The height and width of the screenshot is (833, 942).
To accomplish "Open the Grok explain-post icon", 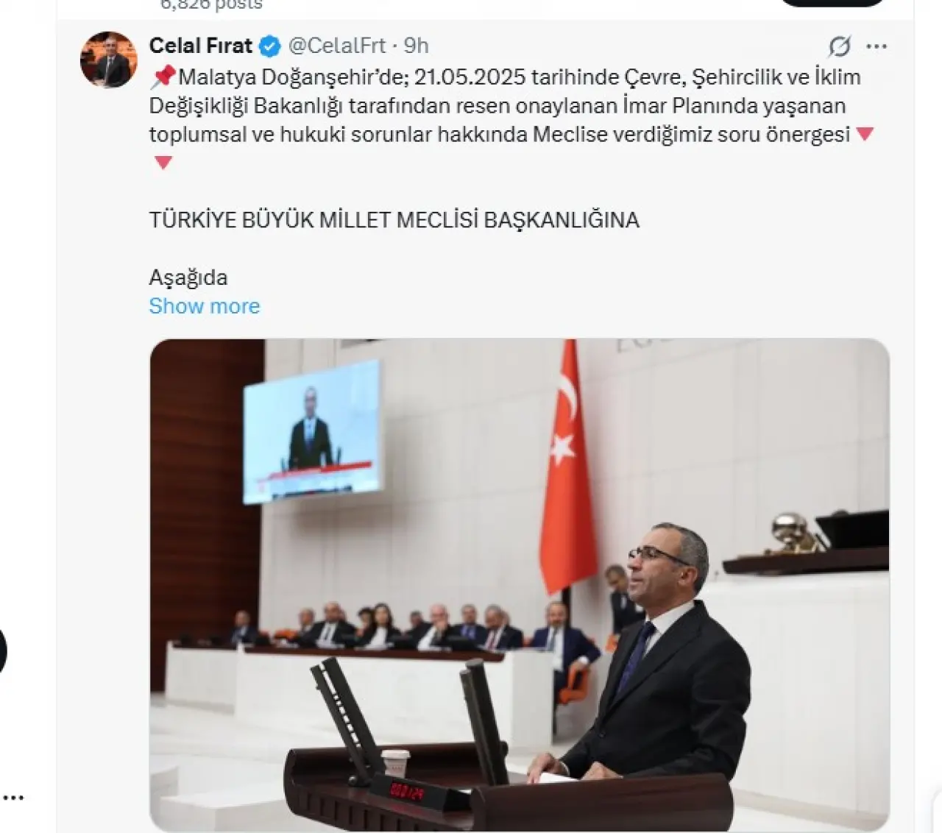I will point(840,46).
